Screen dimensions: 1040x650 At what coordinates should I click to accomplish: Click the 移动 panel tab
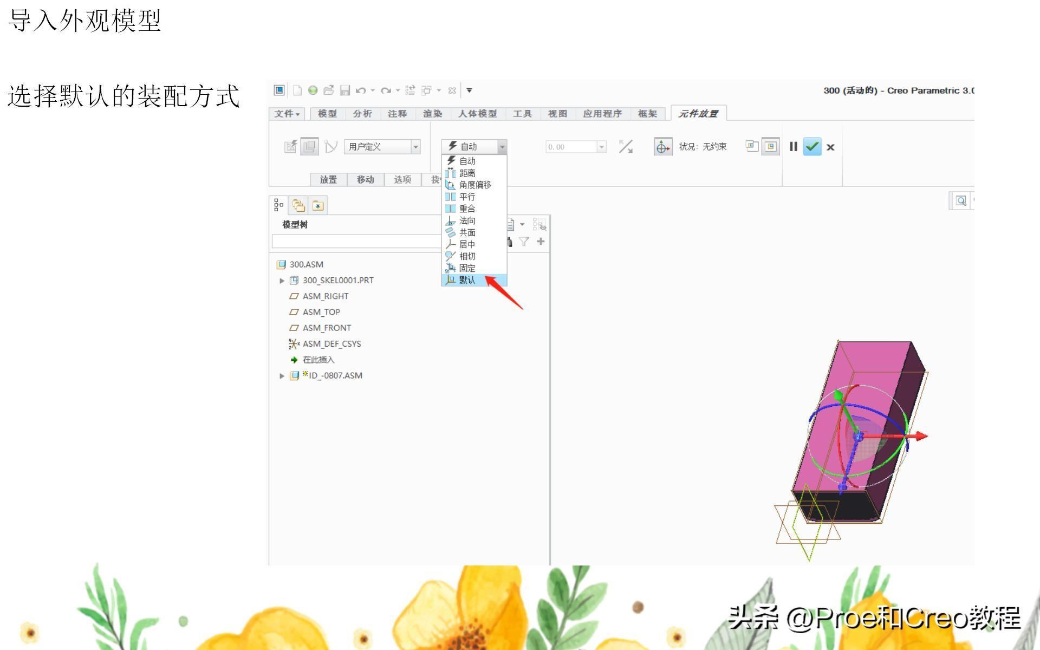(x=365, y=179)
